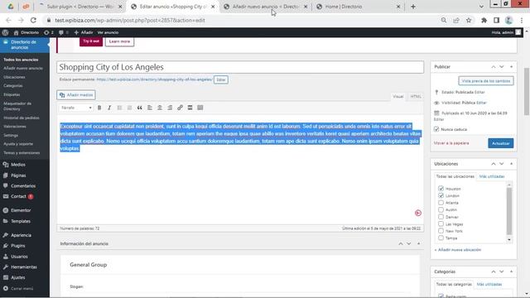Click Añadir nueva ubicación link
530x298 pixels.
458,250
